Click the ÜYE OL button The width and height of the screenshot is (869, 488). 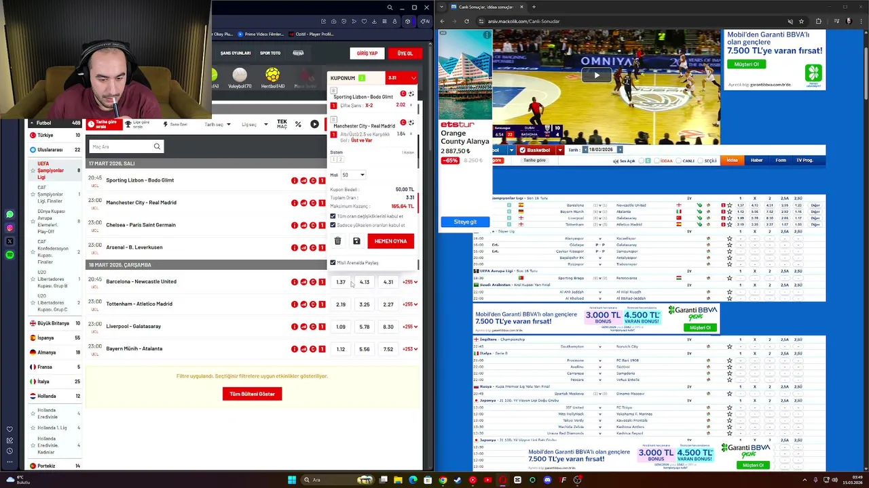pyautogui.click(x=405, y=54)
